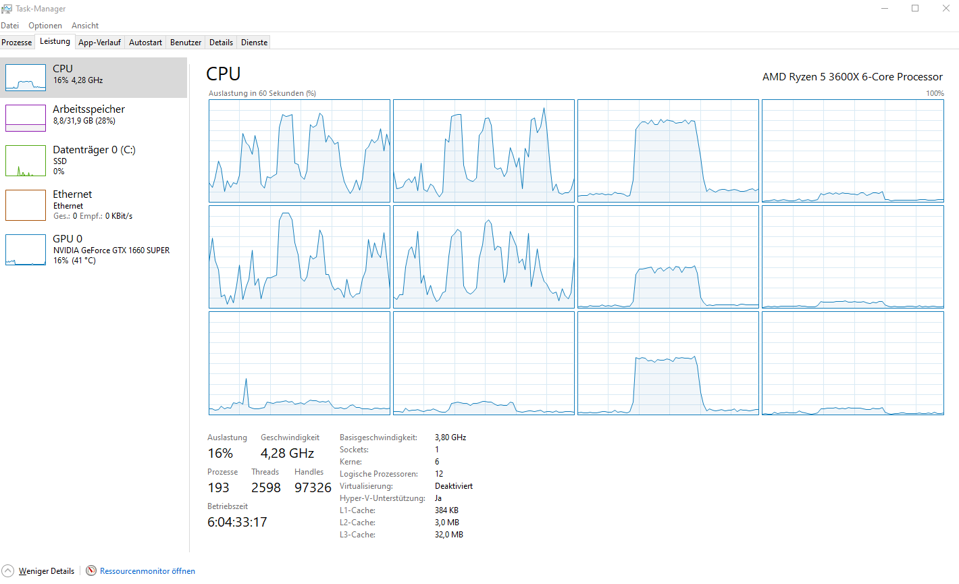Viewport: 959px width, 584px height.
Task: Switch to the Autostart tab
Action: click(145, 43)
